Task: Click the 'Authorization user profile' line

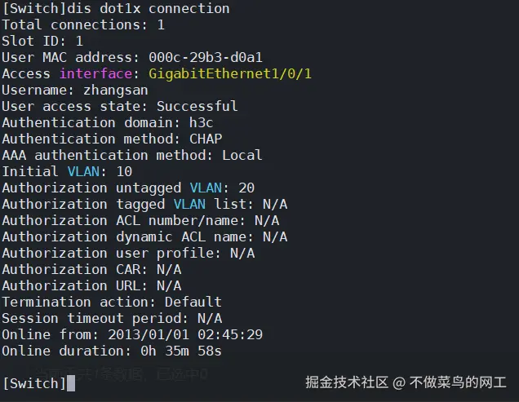Action: click(128, 253)
